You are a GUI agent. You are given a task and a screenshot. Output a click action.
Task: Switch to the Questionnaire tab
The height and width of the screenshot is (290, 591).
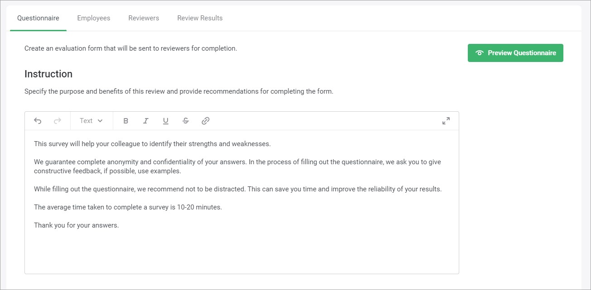[x=38, y=18]
